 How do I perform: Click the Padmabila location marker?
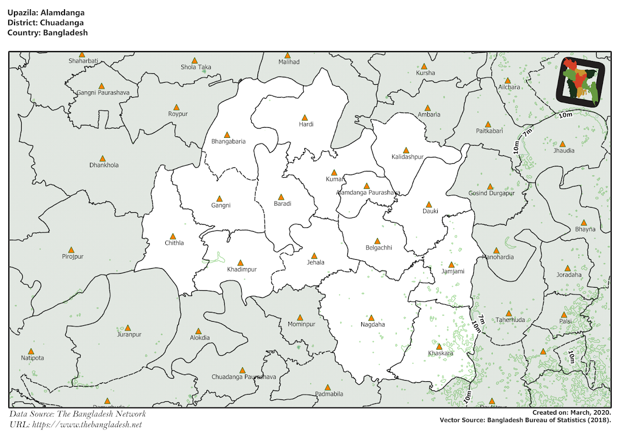328,386
